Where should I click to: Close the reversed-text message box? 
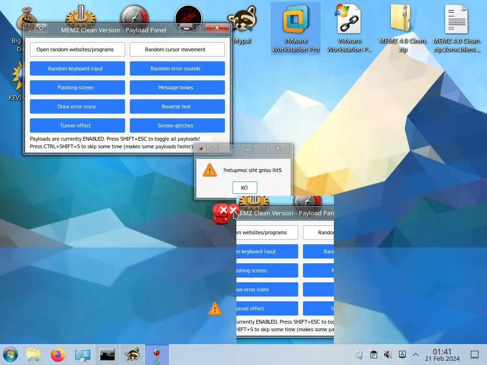(278, 149)
